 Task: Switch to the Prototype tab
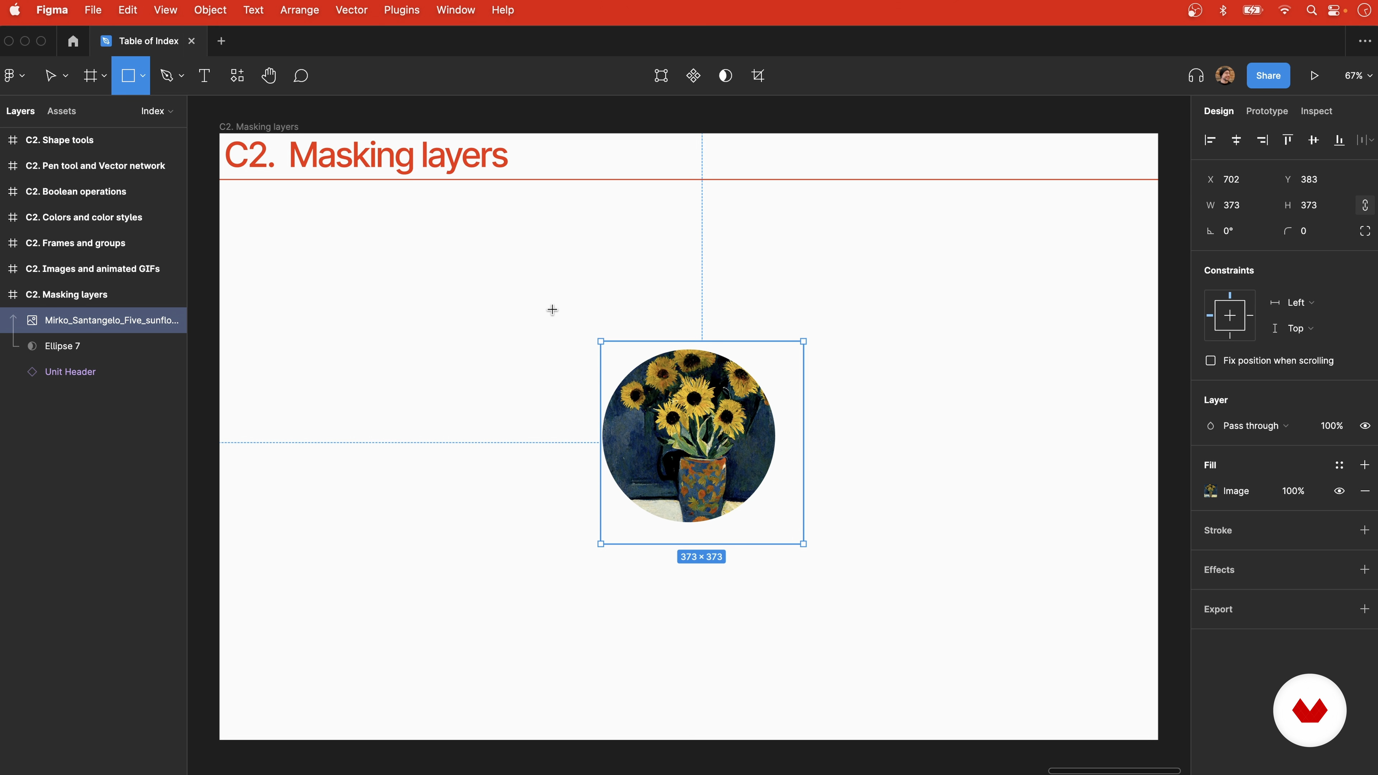click(1267, 111)
